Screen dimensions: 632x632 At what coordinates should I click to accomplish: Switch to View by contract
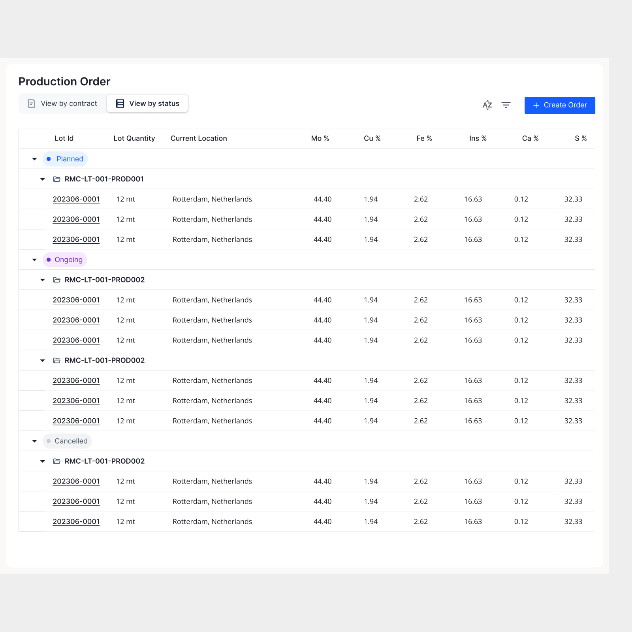point(62,103)
